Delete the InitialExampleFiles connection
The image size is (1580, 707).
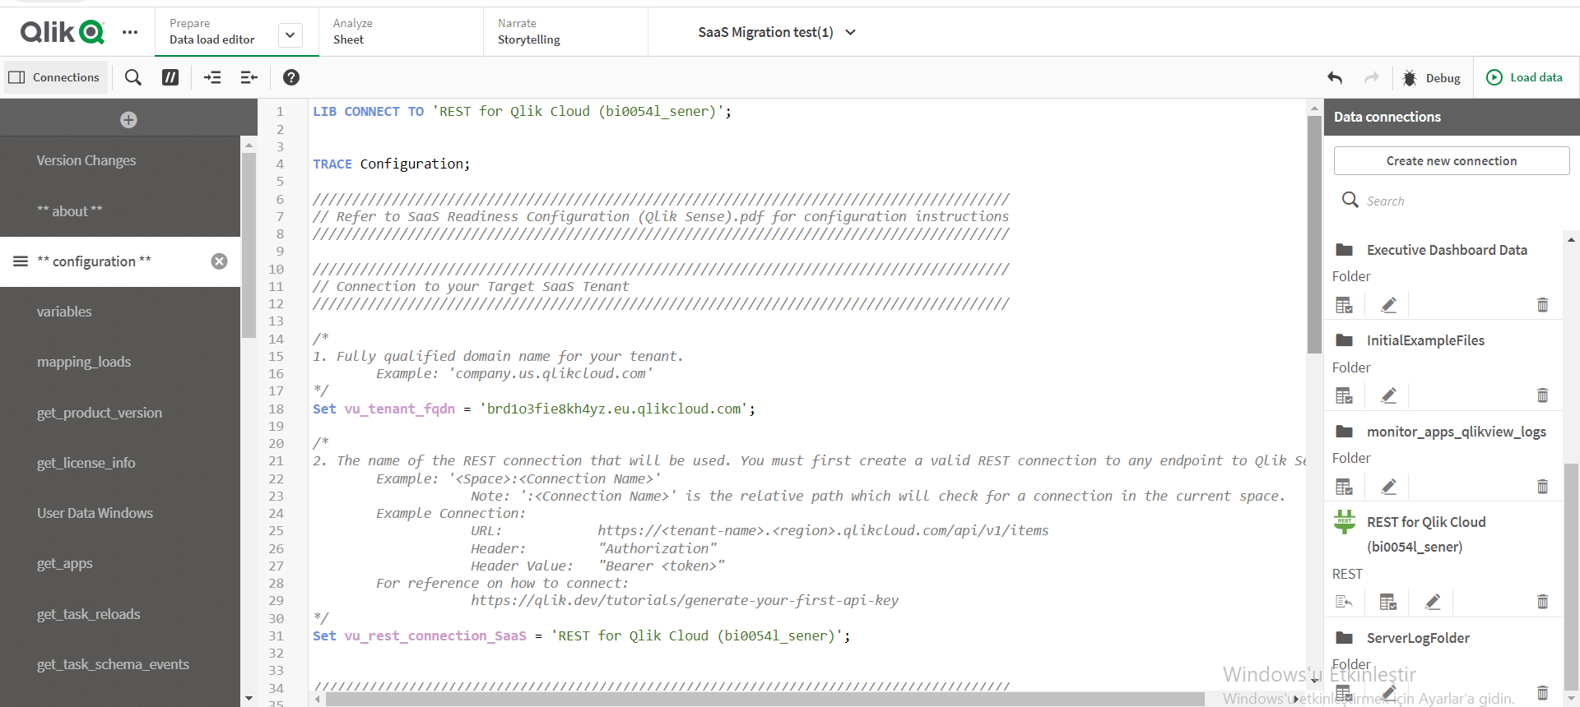coord(1542,395)
